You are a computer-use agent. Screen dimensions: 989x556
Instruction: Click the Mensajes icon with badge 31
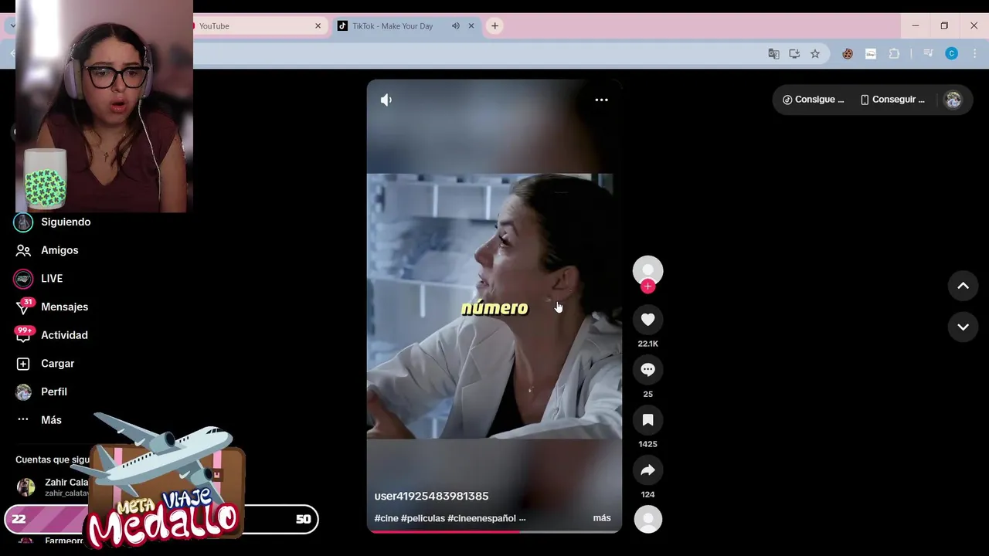pos(25,306)
